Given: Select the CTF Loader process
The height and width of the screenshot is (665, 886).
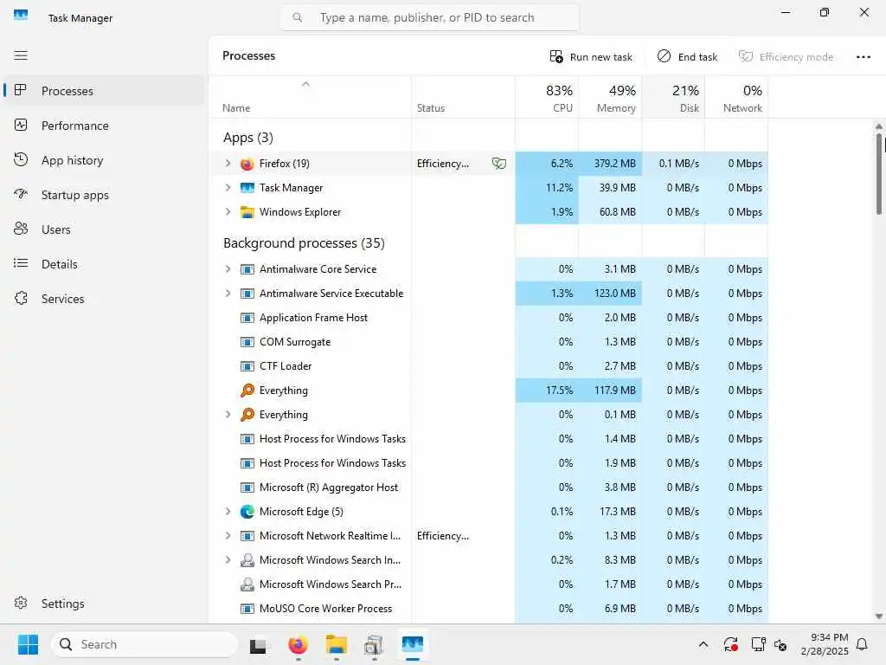Looking at the screenshot, I should 489,366.
